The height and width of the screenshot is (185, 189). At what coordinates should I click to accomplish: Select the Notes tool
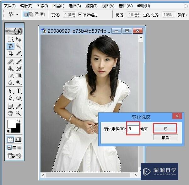[x=10, y=106]
